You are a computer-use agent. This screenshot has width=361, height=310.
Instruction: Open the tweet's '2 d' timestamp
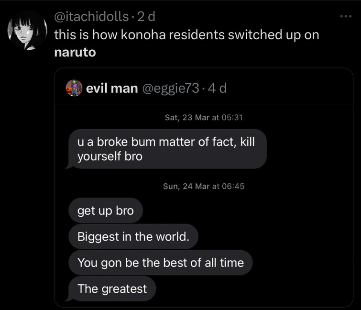(146, 17)
